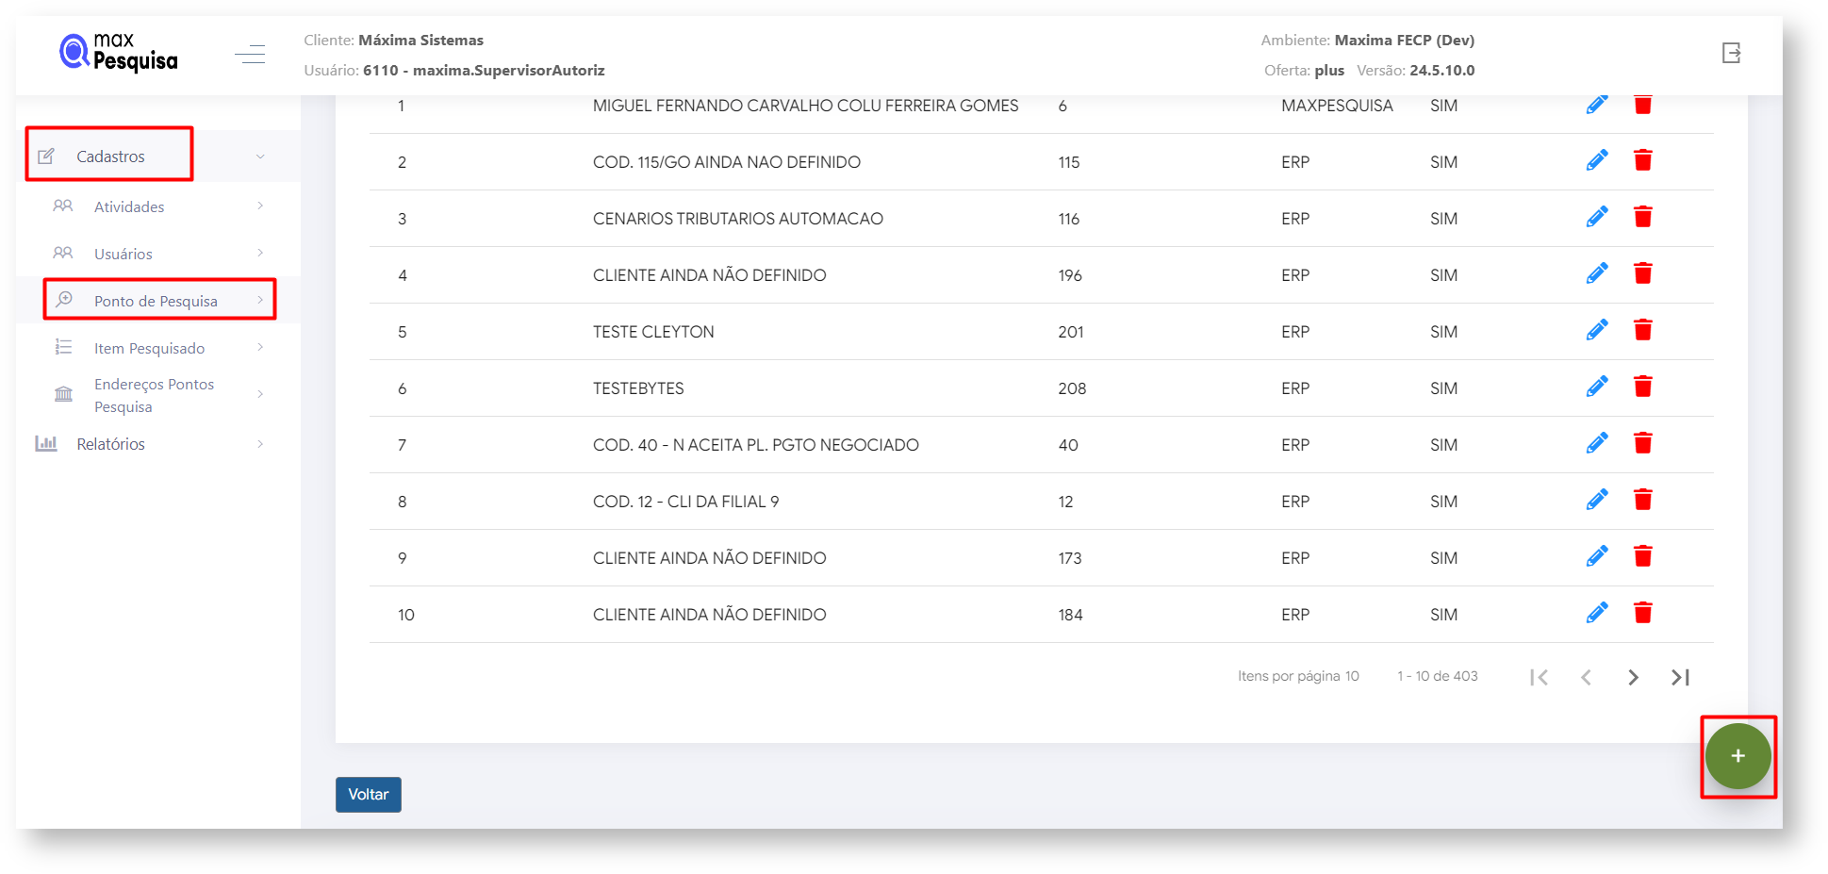Expand the Atividades submenu
The image size is (1828, 874).
129,206
